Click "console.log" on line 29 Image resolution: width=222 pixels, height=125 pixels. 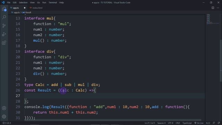[37, 107]
